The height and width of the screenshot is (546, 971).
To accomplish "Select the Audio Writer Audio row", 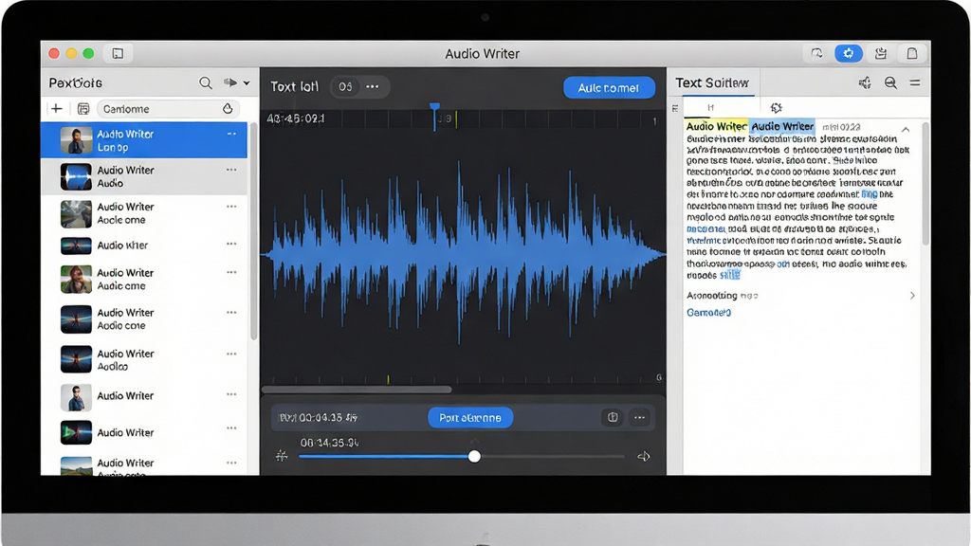I will pyautogui.click(x=144, y=176).
